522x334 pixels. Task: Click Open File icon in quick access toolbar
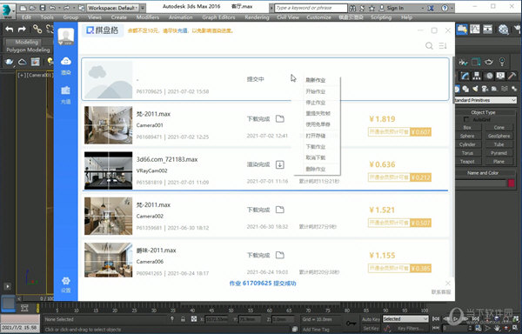pos(33,8)
